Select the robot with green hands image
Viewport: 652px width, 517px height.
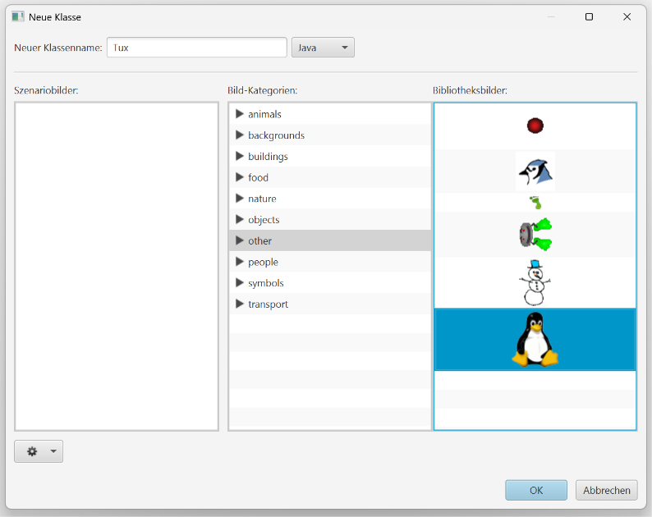click(535, 235)
